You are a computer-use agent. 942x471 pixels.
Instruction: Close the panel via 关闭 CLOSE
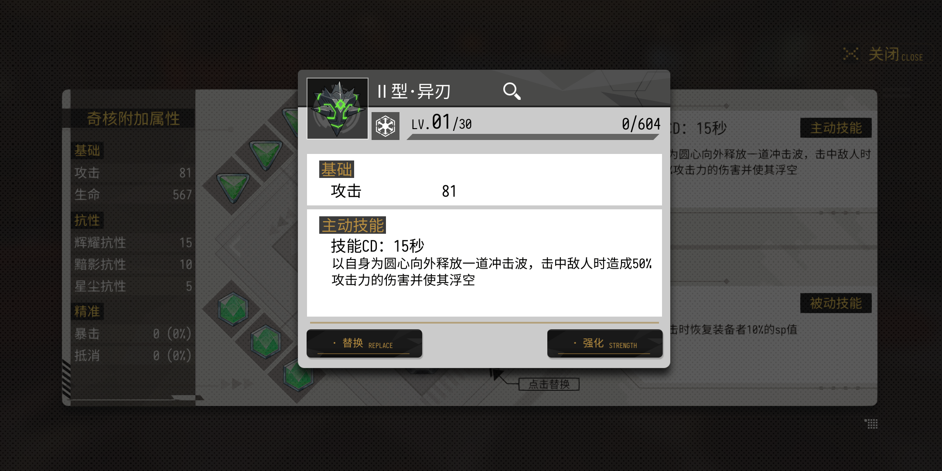883,55
